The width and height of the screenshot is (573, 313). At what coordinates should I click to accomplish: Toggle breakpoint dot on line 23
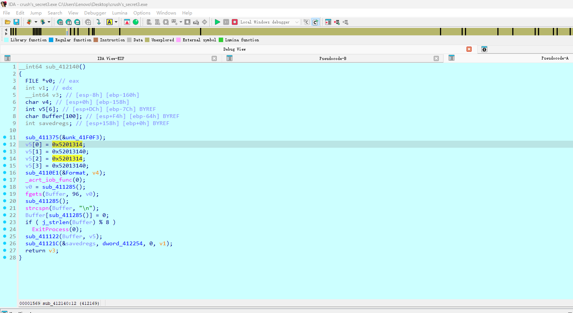tap(4, 222)
